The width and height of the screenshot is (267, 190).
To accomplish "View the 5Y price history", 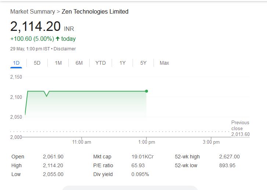I will (143, 63).
